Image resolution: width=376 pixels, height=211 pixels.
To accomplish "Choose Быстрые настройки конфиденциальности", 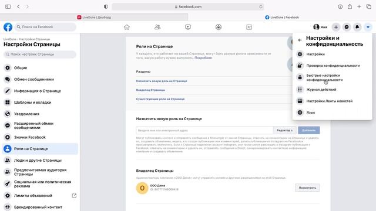I will click(332, 77).
